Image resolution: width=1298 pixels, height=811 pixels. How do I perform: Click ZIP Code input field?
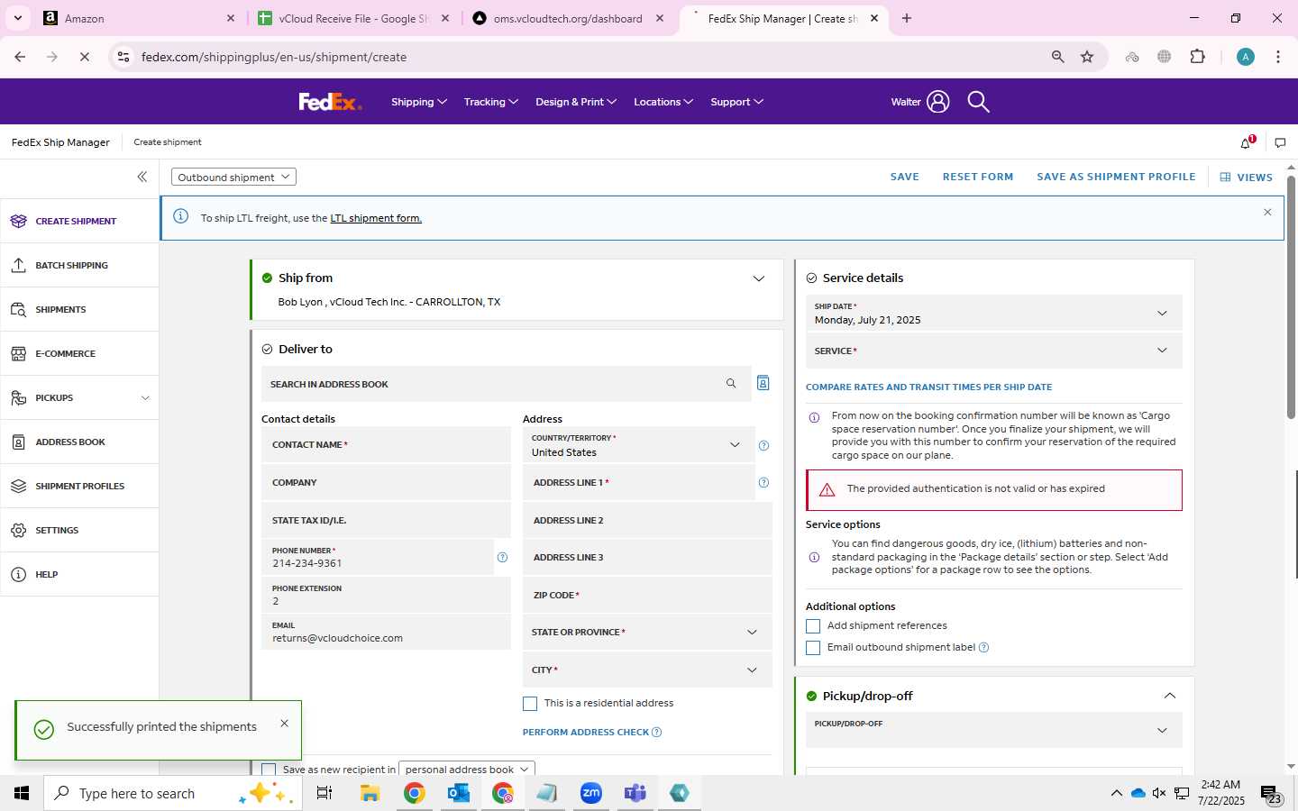click(x=647, y=595)
